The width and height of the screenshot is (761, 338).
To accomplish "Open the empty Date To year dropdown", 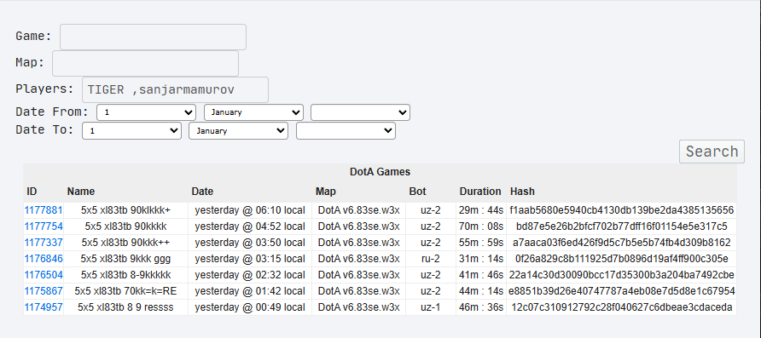I will pos(346,131).
